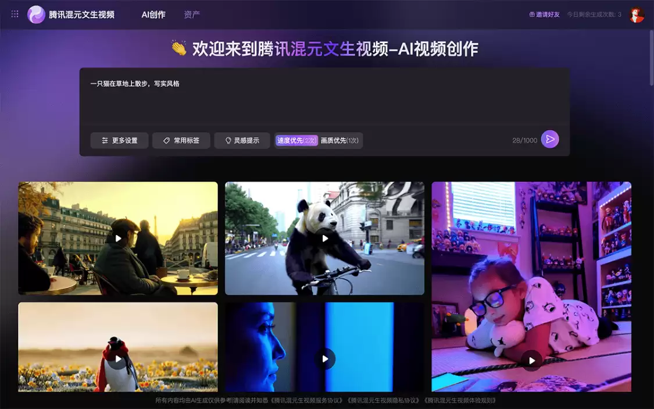Play the penguin among flowers video
Viewport: 654px width, 409px height.
pyautogui.click(x=117, y=358)
